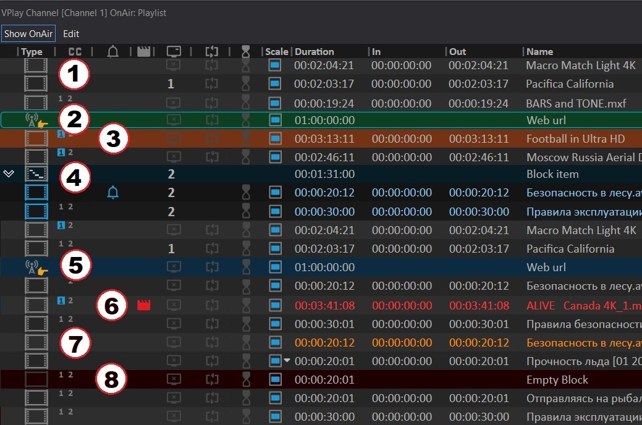Collapse the Block item group chevron
This screenshot has width=642, height=425.
click(x=9, y=174)
